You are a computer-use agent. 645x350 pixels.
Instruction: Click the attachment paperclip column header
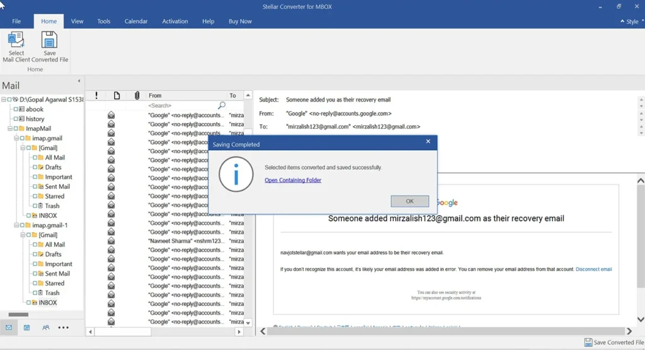coord(137,95)
